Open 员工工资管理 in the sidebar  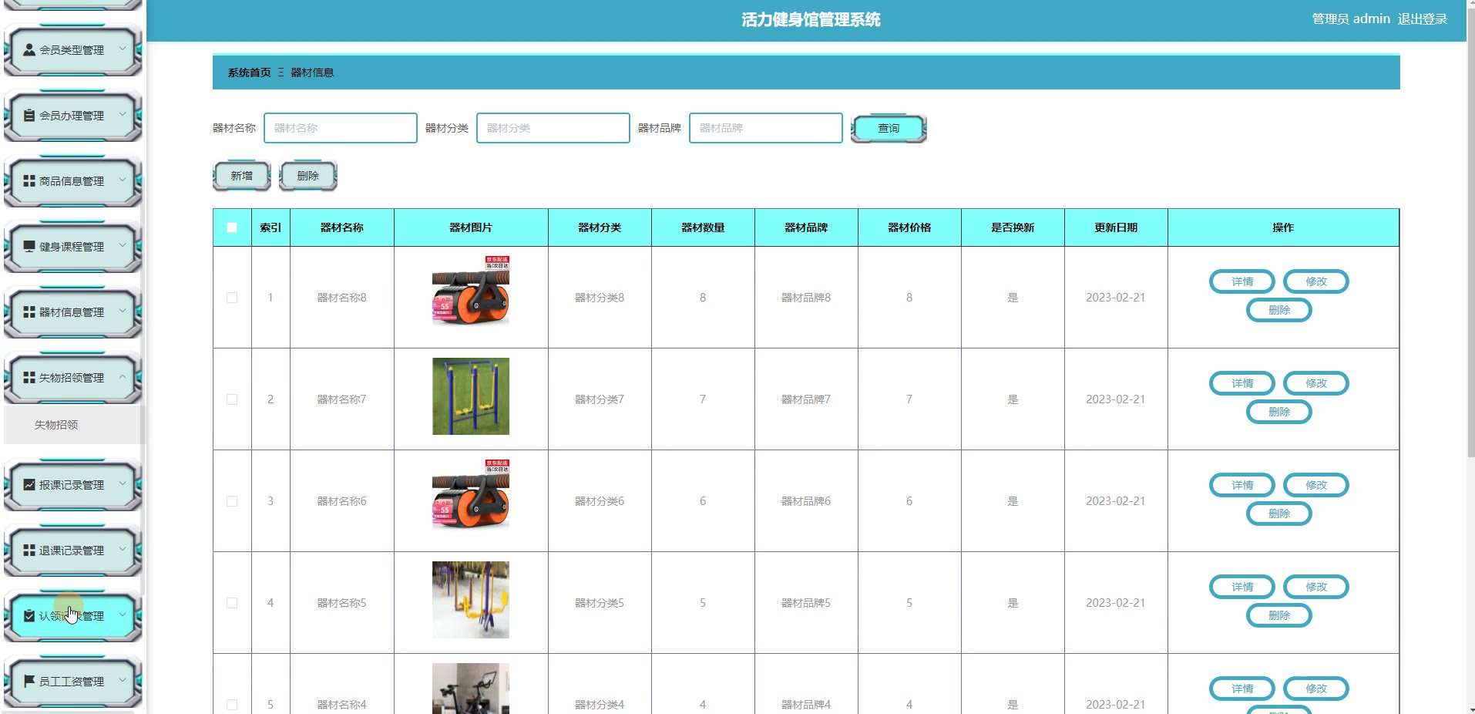[72, 682]
